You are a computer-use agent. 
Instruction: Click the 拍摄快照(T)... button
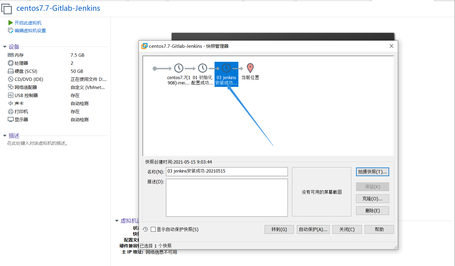point(372,172)
